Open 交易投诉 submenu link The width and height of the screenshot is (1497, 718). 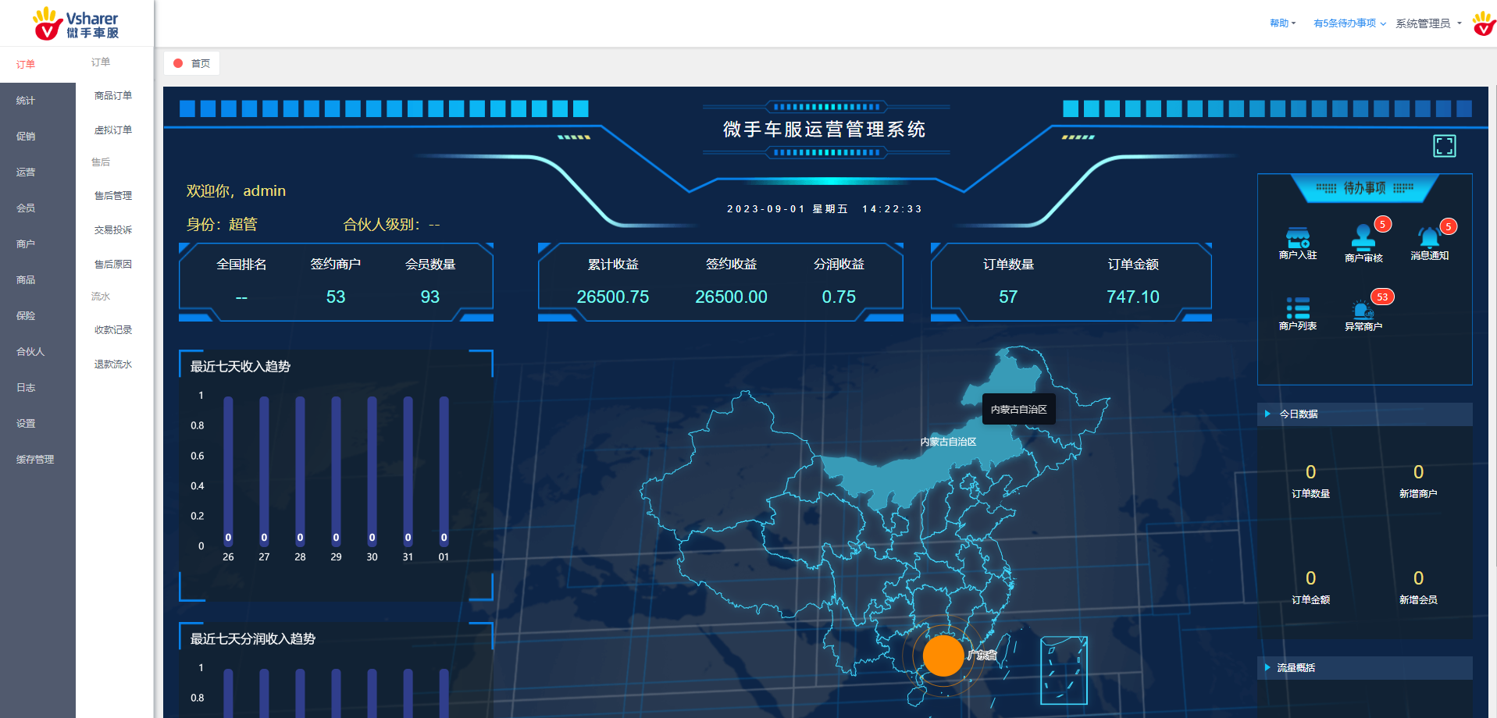[113, 230]
